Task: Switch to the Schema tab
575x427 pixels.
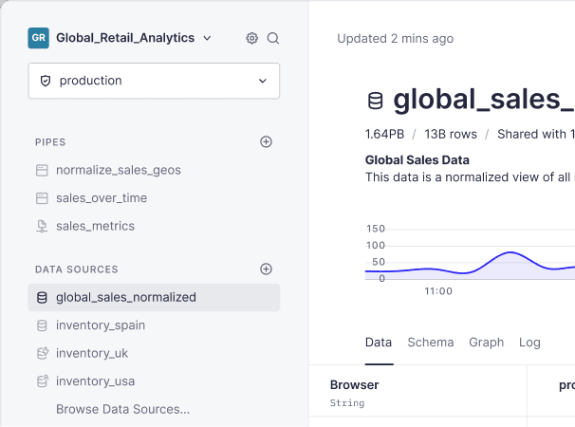Action: (431, 343)
